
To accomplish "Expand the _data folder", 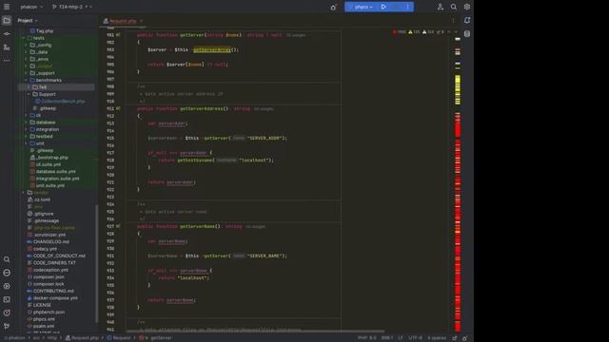I will coord(26,52).
